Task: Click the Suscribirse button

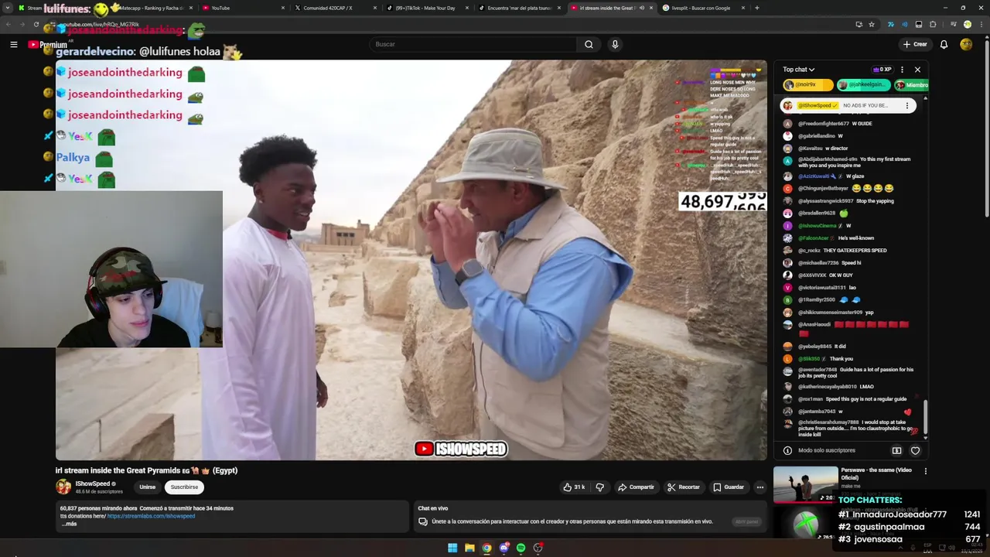Action: point(184,487)
